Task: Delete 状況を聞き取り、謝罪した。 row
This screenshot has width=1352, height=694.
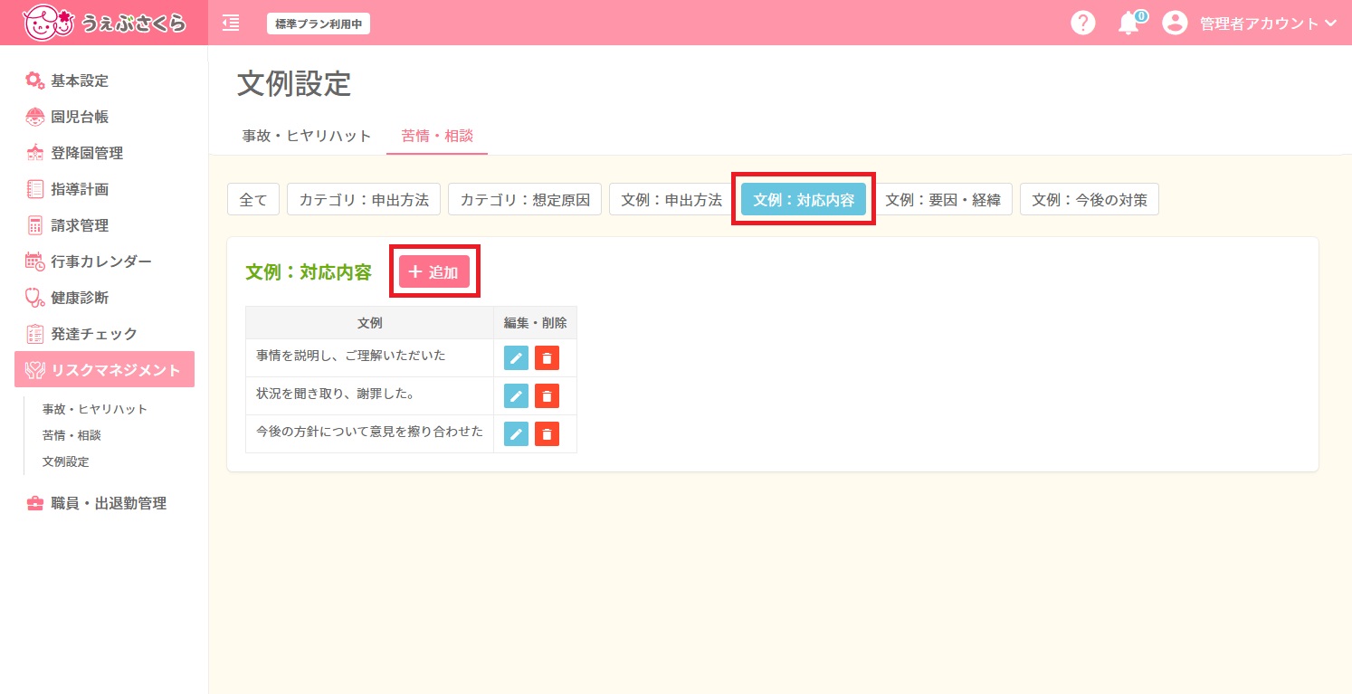Action: tap(547, 396)
